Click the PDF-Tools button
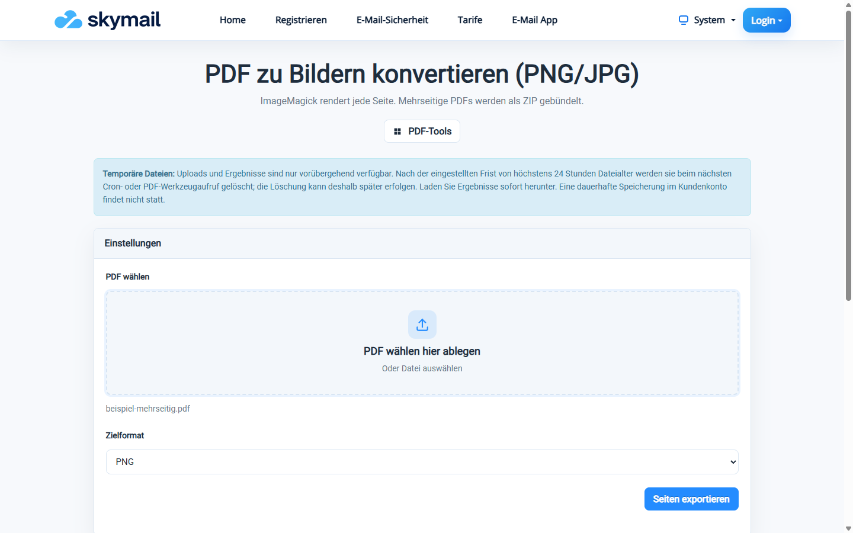Viewport: 853px width, 533px height. tap(422, 131)
